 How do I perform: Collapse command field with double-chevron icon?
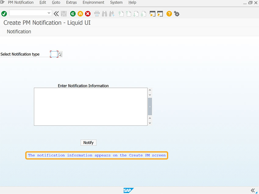(x=56, y=14)
